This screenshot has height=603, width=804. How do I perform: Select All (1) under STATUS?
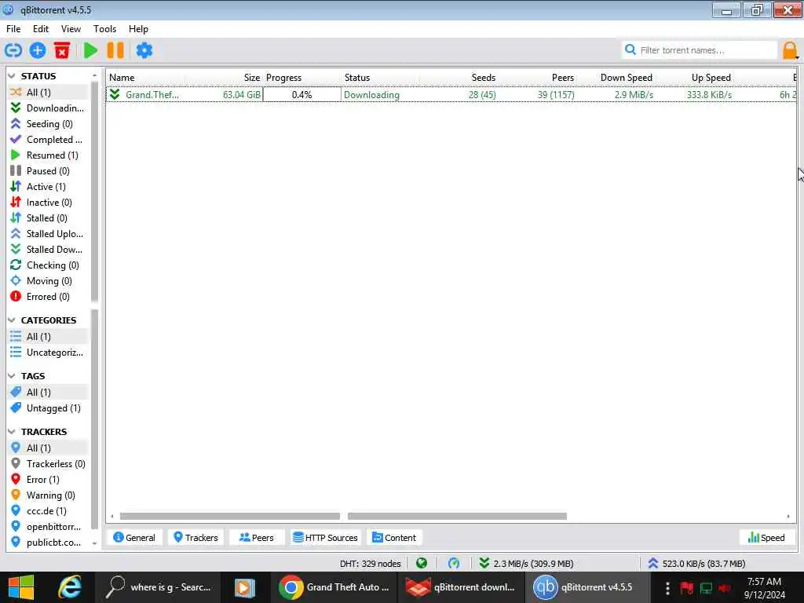[x=48, y=93]
